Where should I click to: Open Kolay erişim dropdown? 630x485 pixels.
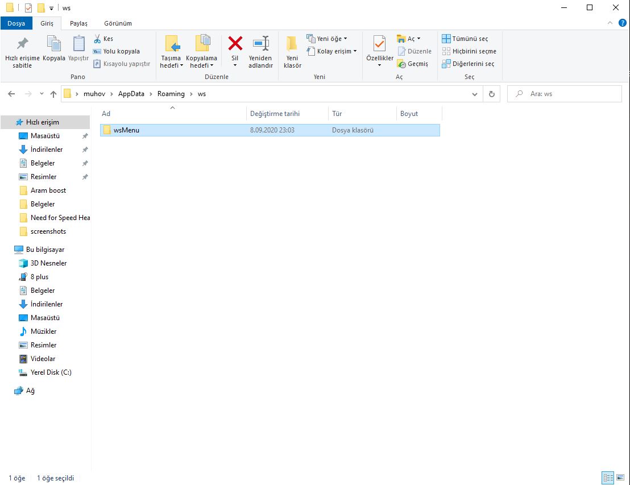pyautogui.click(x=331, y=51)
